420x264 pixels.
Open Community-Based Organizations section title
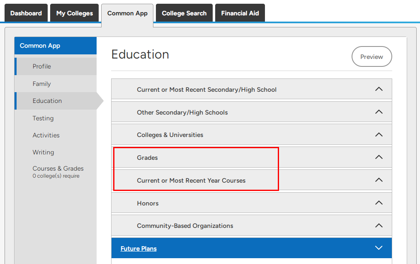click(185, 226)
